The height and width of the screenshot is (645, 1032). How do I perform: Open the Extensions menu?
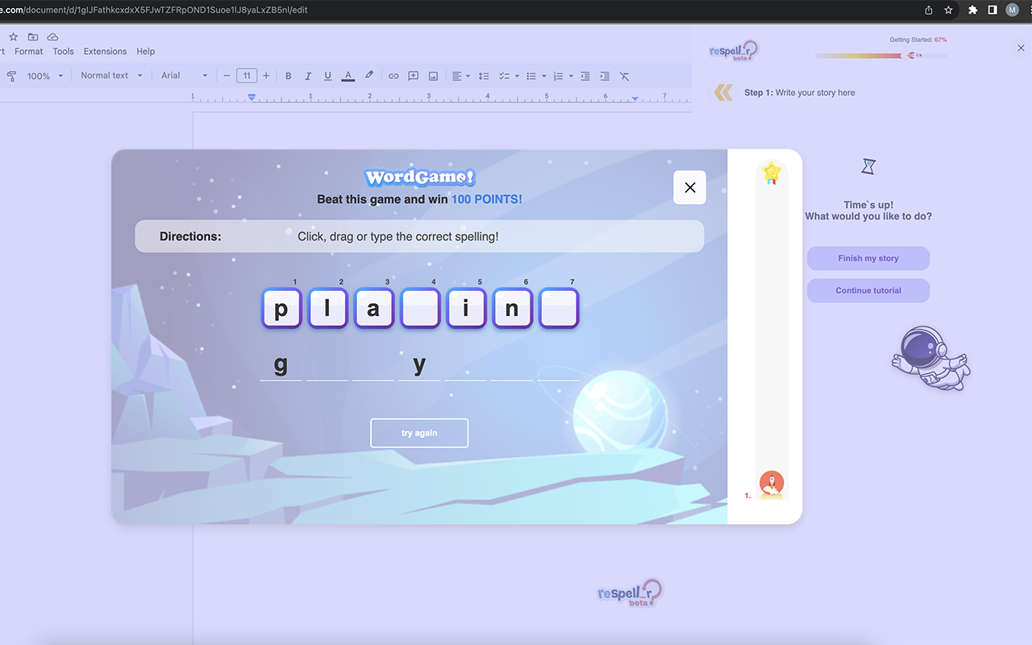pyautogui.click(x=105, y=51)
